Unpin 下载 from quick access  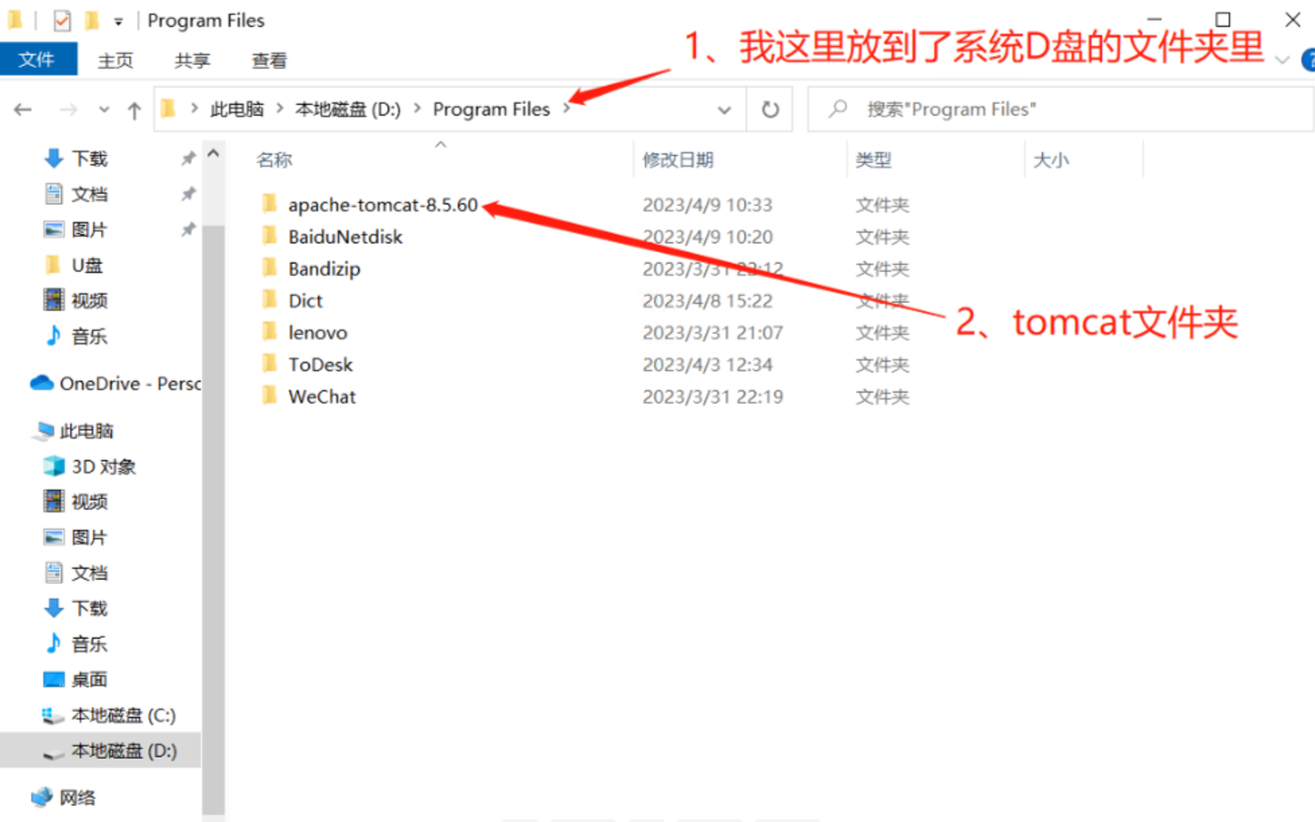(x=188, y=159)
